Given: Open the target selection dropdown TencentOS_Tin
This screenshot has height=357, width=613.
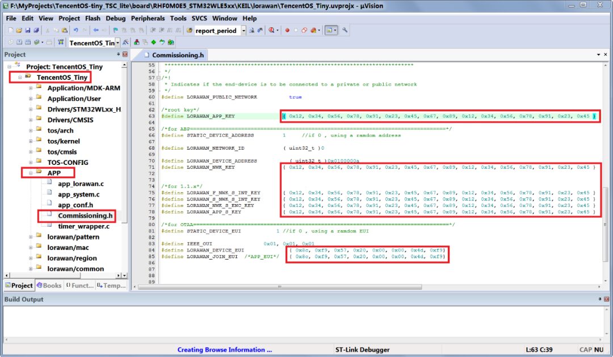Looking at the screenshot, I should coord(117,42).
